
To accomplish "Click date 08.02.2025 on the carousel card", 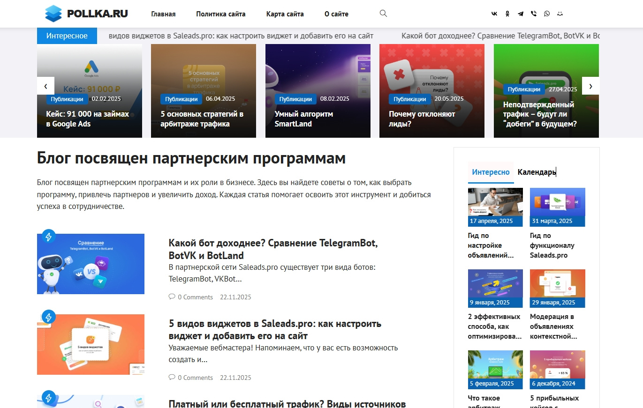I will [x=335, y=99].
